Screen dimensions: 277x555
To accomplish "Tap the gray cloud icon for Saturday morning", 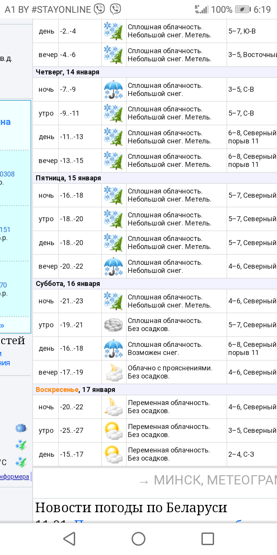I will (x=113, y=325).
